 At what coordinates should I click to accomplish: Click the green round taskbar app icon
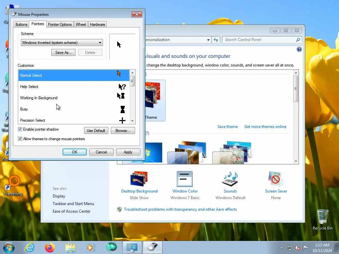[111, 247]
